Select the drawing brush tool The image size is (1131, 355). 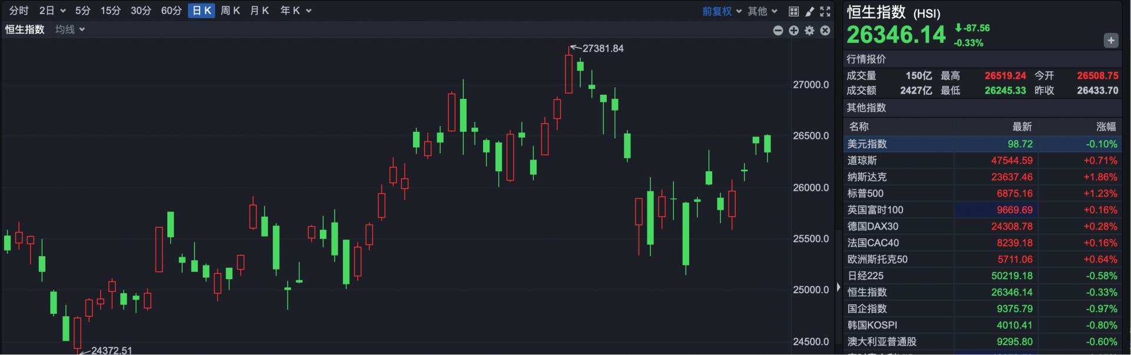(810, 11)
